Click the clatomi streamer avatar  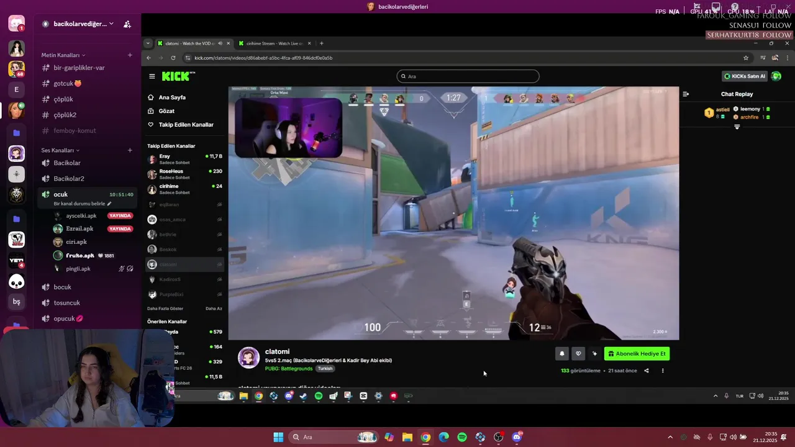tap(249, 358)
